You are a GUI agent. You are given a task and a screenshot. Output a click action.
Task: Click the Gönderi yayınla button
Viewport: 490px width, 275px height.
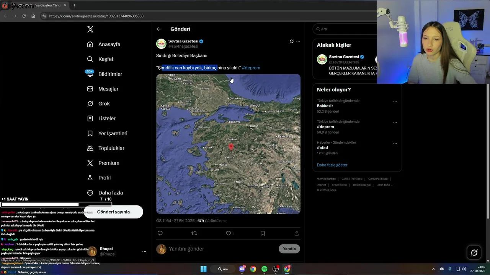113,212
